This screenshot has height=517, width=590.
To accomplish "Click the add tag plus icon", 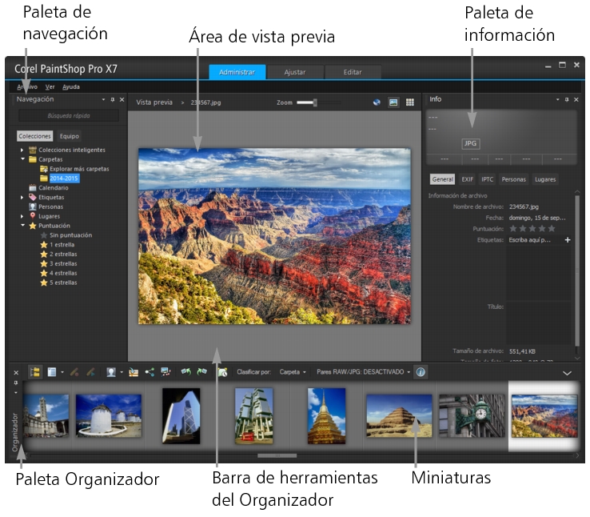I will [x=568, y=239].
